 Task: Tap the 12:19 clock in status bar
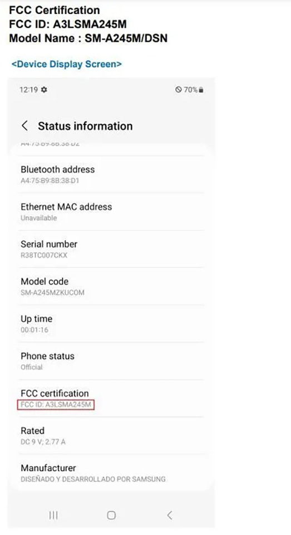tap(28, 90)
